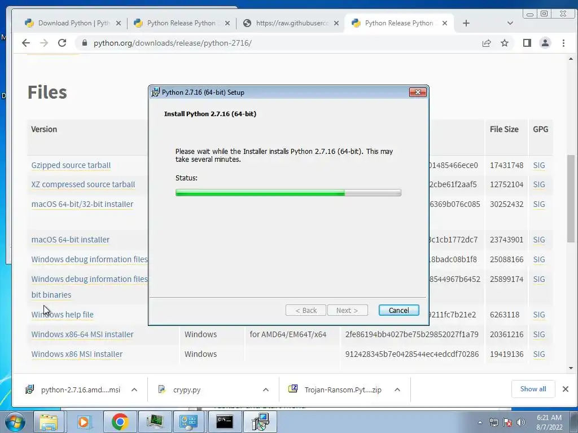Click the scrollbar down arrow
Screen dimensions: 578x433
(571, 368)
